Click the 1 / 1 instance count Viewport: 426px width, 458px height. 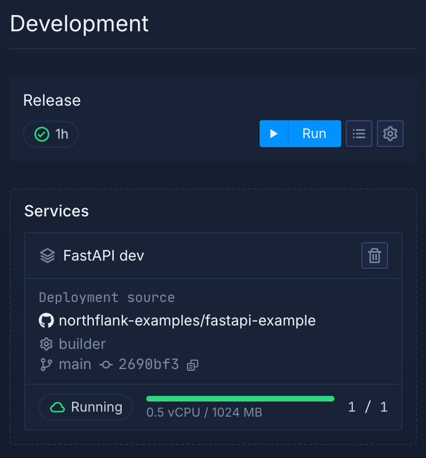[368, 407]
